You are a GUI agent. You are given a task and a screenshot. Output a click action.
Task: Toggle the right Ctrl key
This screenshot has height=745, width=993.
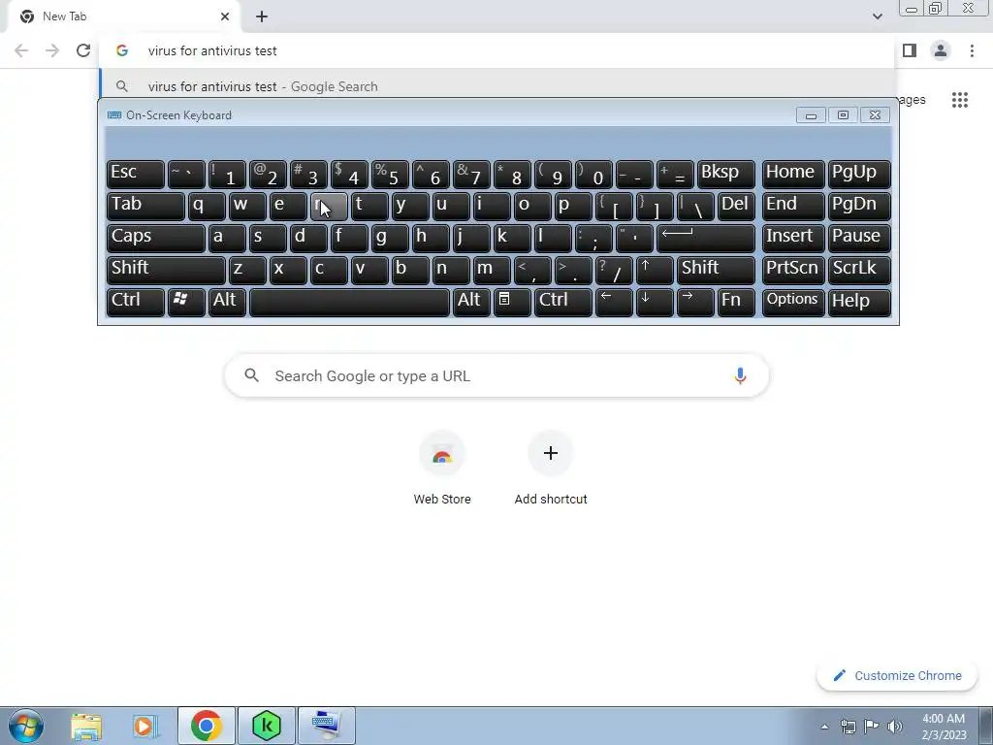[563, 302]
